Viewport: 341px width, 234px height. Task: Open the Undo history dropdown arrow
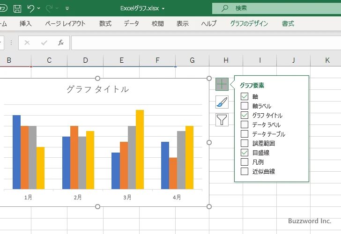click(39, 8)
